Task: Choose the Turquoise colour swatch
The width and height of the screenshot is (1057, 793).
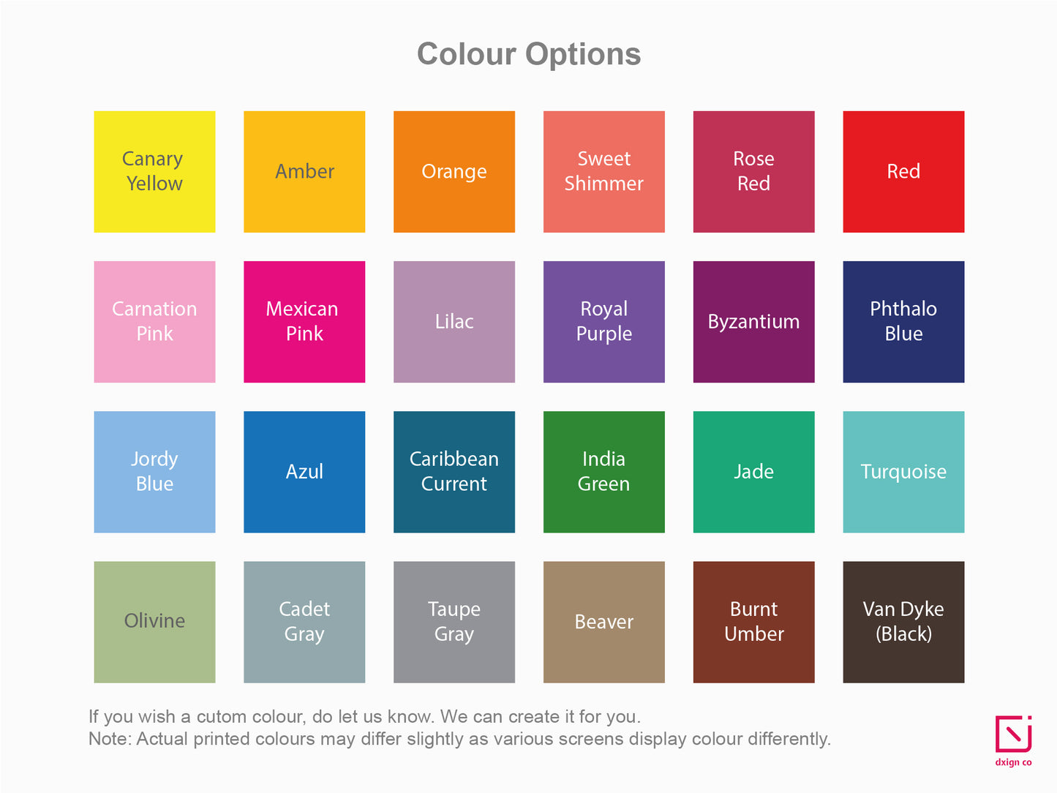Action: pos(903,472)
